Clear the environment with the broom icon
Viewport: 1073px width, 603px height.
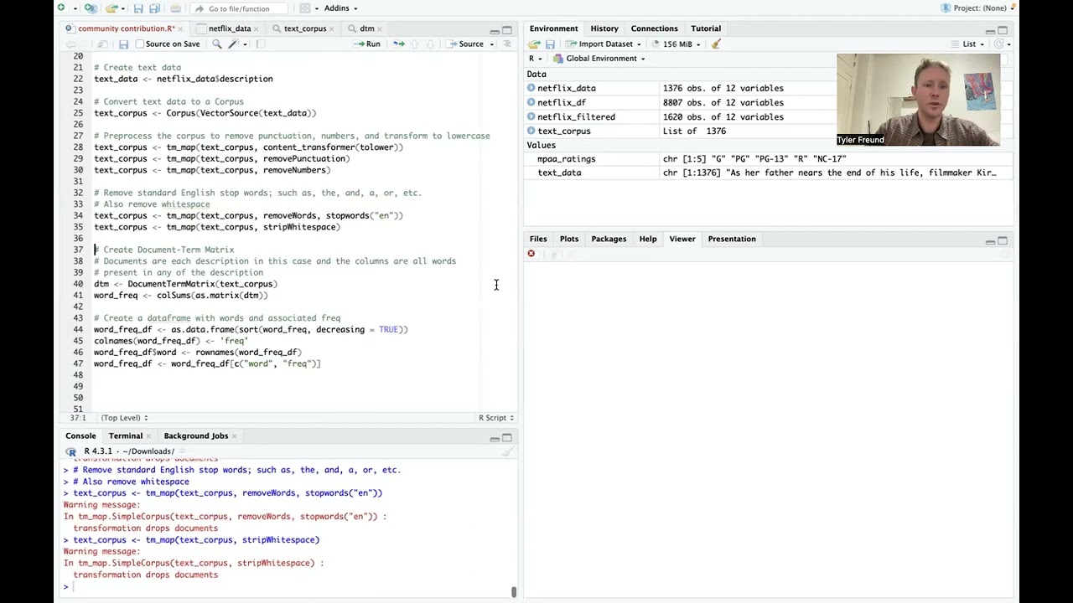tap(715, 44)
